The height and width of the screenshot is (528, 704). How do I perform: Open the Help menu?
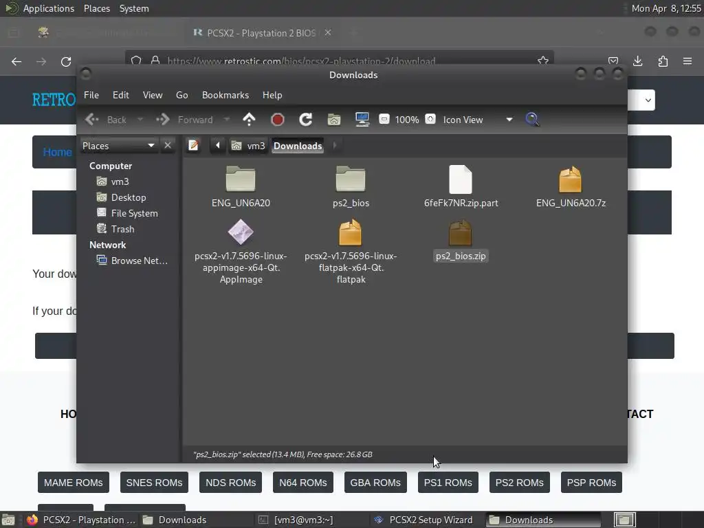(x=272, y=95)
